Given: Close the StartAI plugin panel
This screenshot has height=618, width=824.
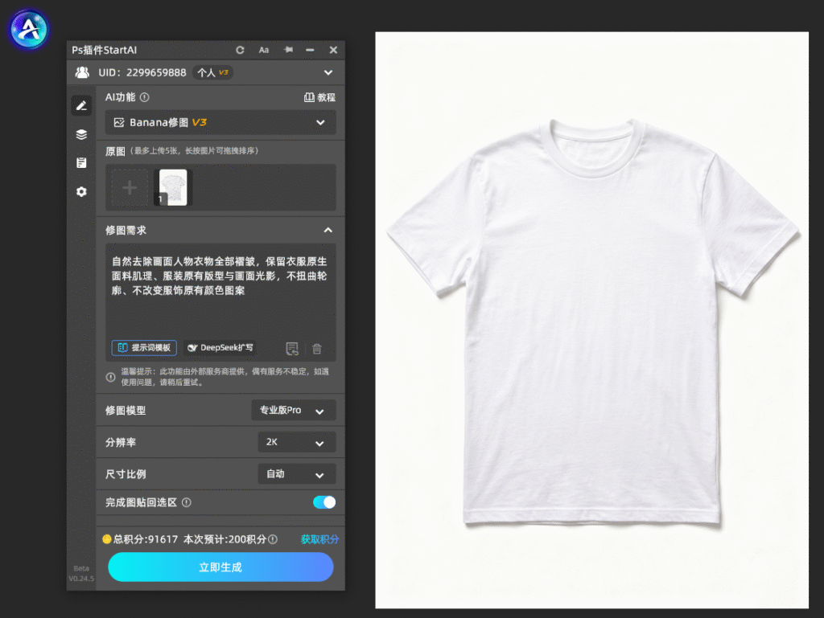Looking at the screenshot, I should pyautogui.click(x=333, y=50).
